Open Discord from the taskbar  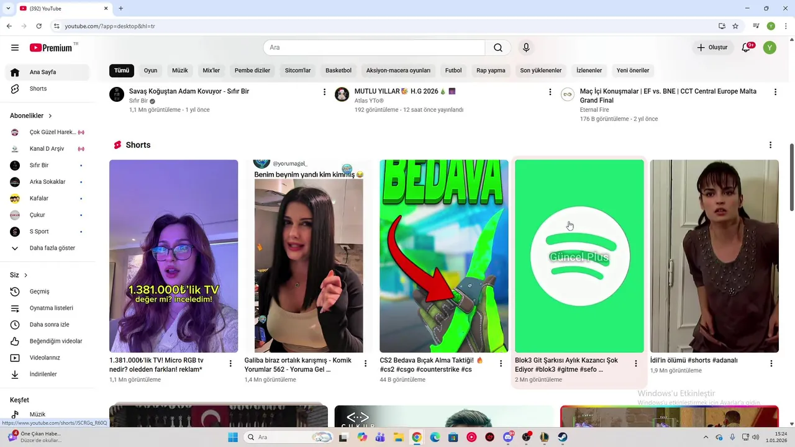pyautogui.click(x=508, y=437)
